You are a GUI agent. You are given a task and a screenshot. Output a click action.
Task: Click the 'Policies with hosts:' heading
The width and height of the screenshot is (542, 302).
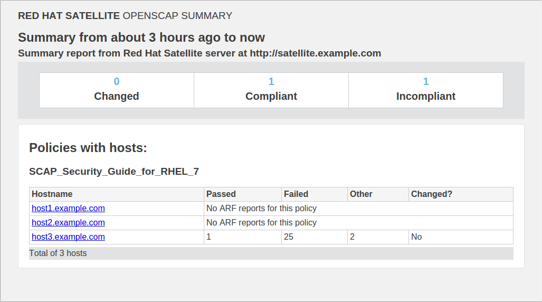88,148
